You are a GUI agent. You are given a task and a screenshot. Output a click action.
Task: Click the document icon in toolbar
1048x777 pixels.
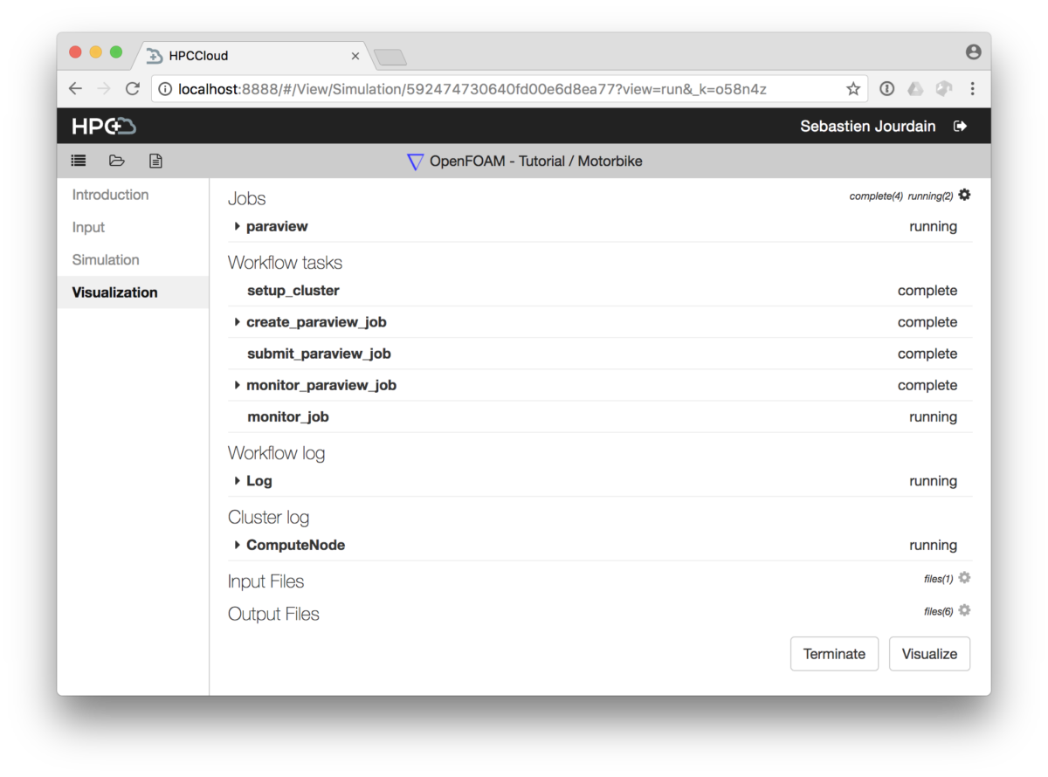(x=155, y=161)
